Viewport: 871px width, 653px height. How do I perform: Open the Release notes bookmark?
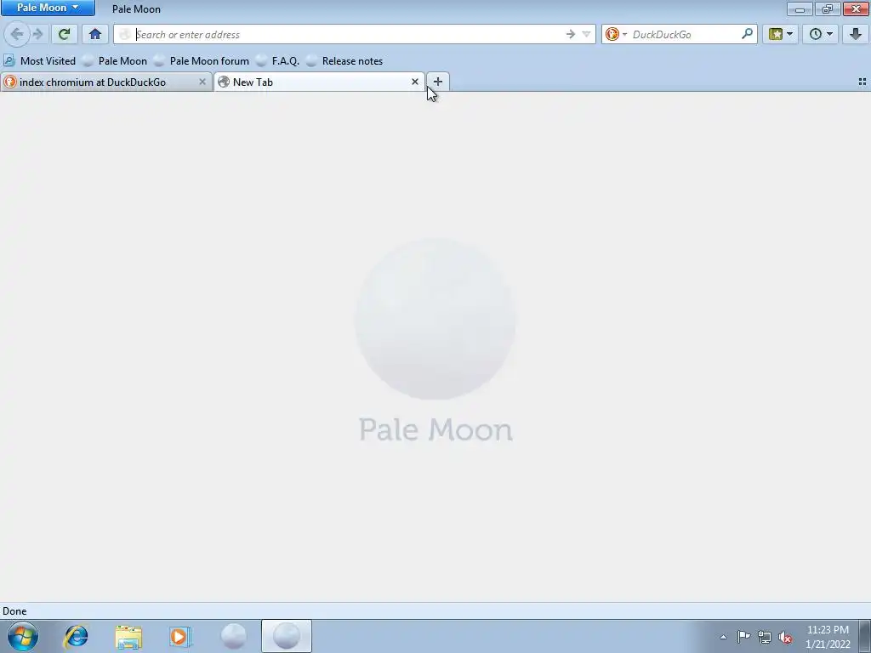344,61
